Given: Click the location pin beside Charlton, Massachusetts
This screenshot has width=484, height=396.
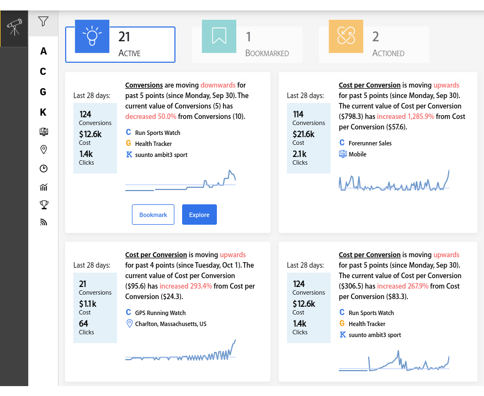Looking at the screenshot, I should (x=130, y=324).
